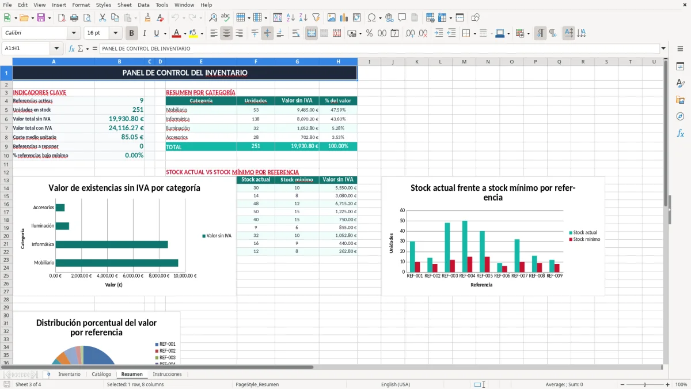Screen dimensions: 691x389
Task: Click the red Font Color swatch
Action: click(x=177, y=33)
